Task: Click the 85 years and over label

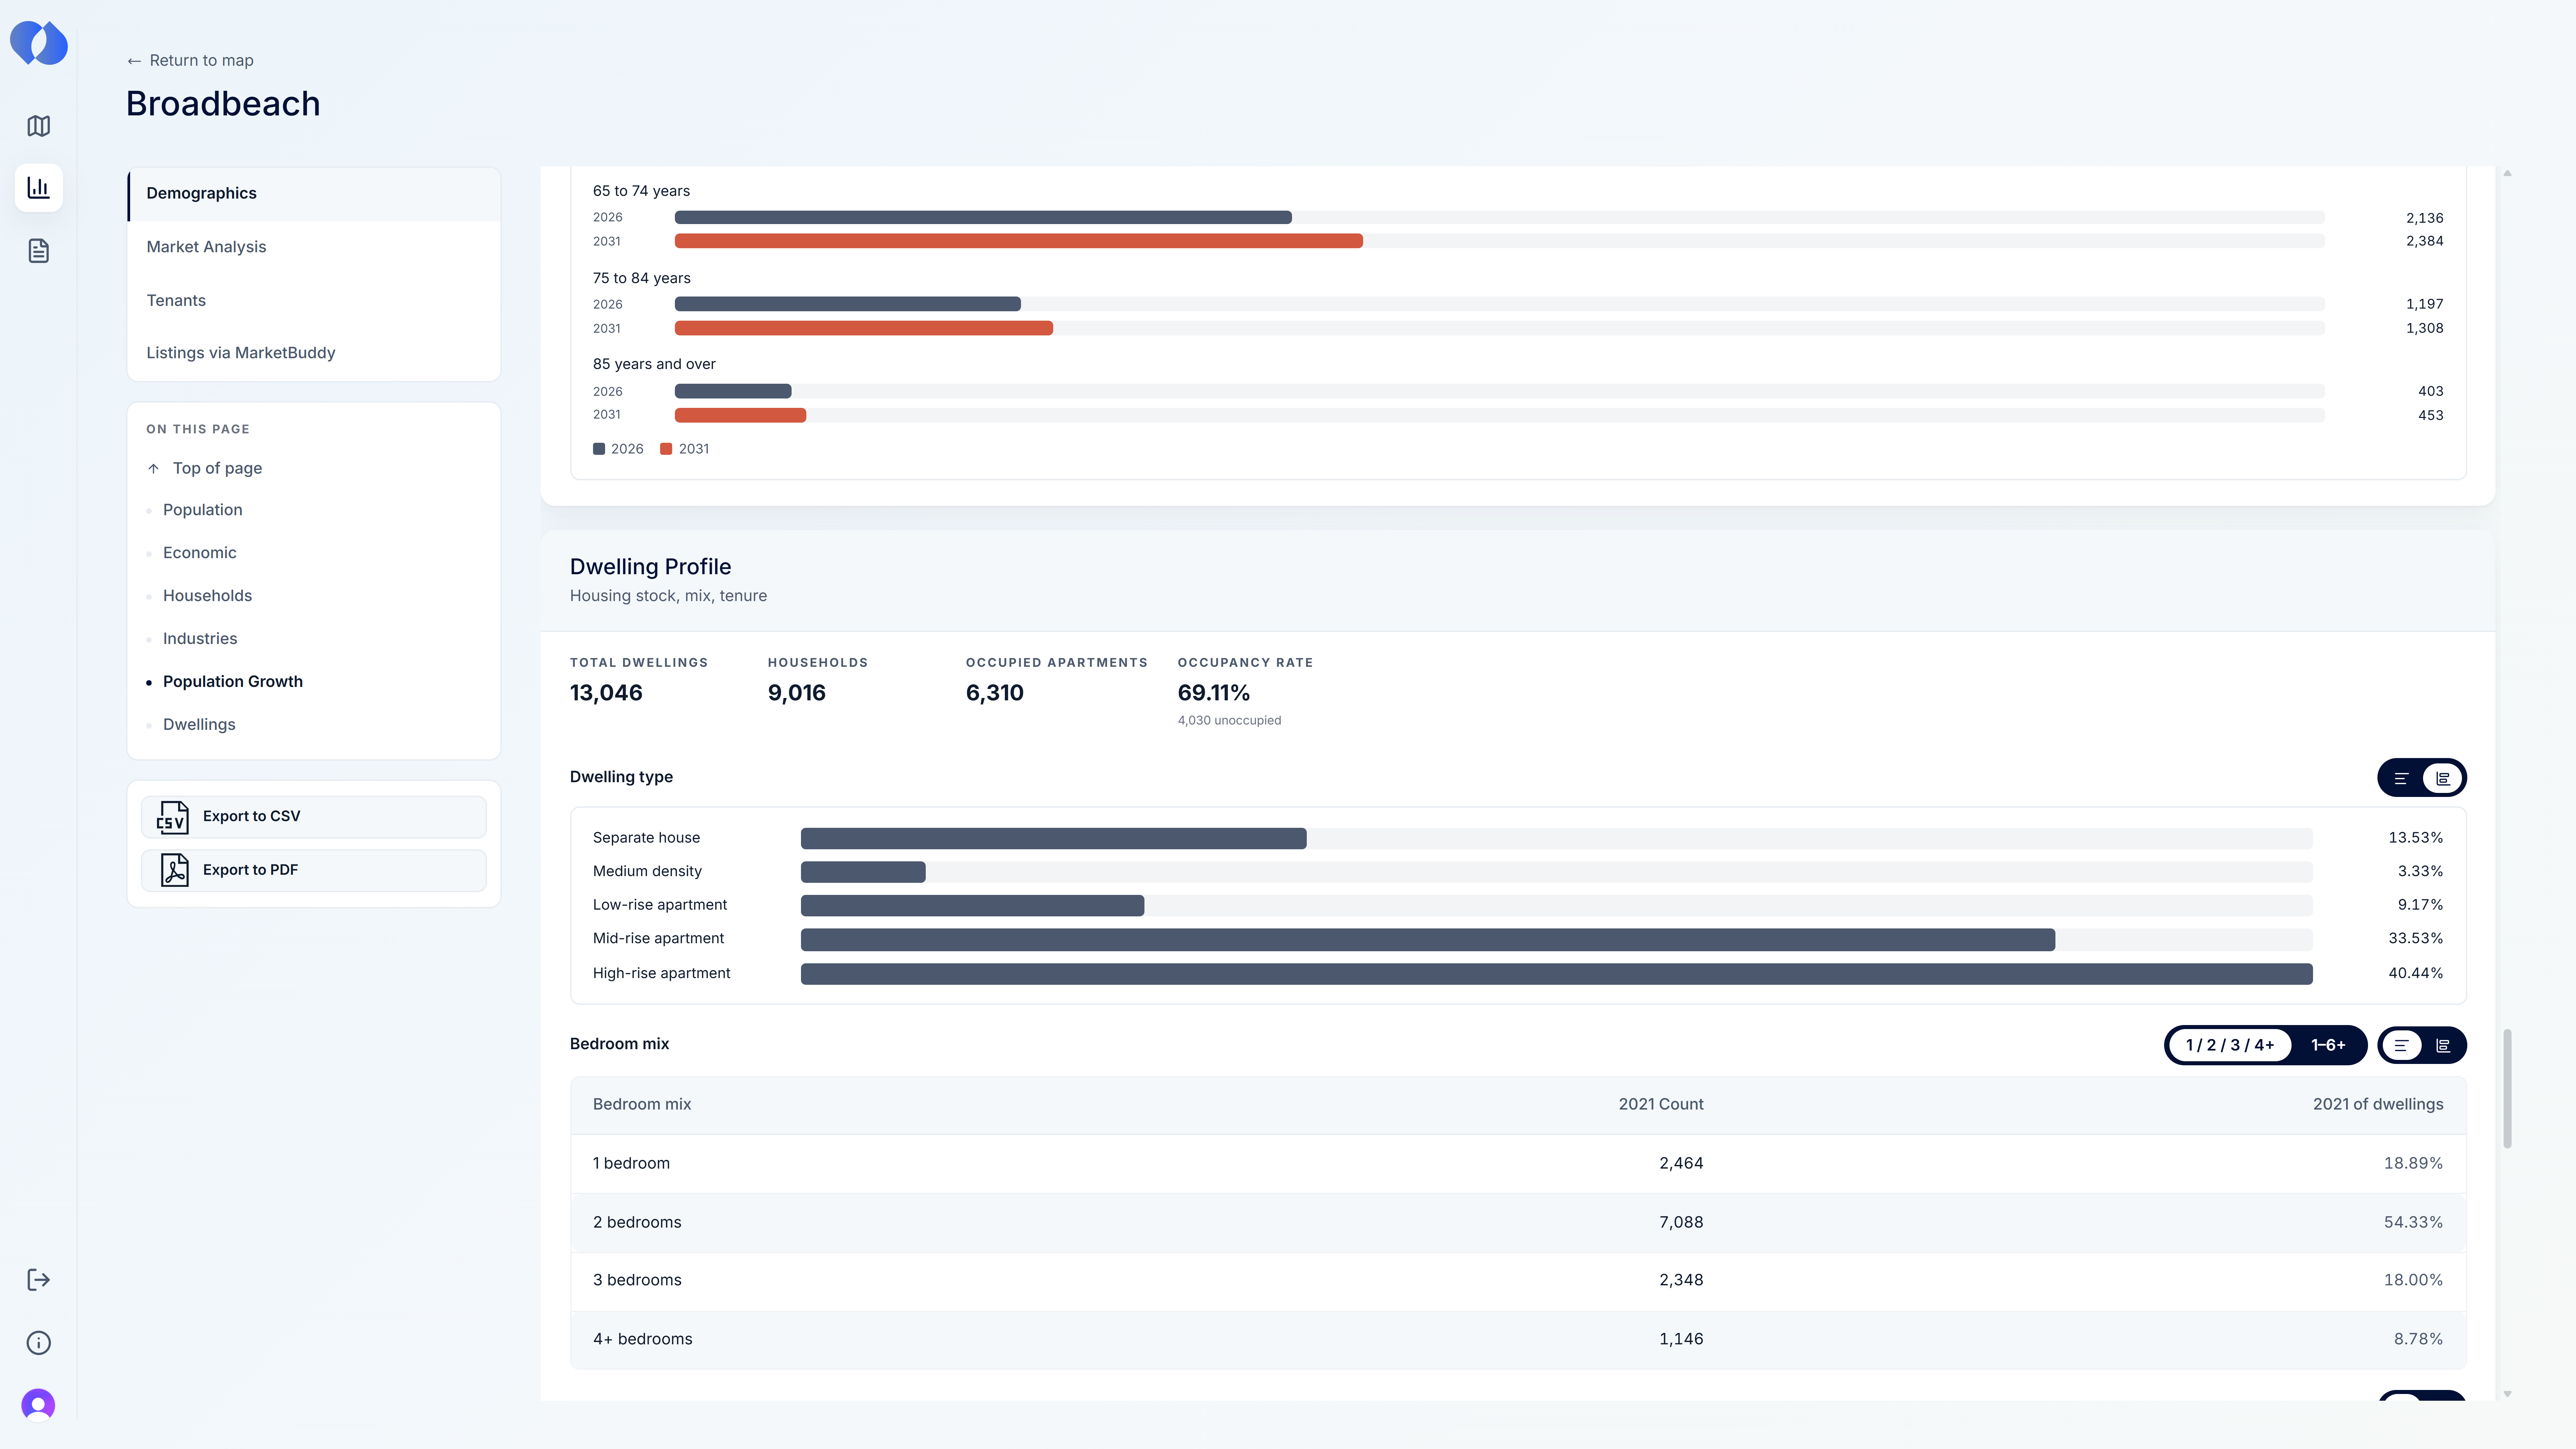Action: [x=654, y=364]
